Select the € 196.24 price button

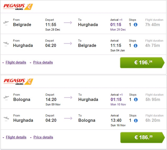point(142,63)
